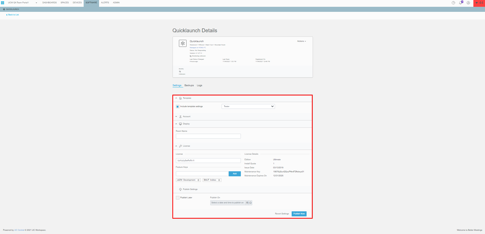
Task: Open the UC Central footer link
Action: coord(19,230)
